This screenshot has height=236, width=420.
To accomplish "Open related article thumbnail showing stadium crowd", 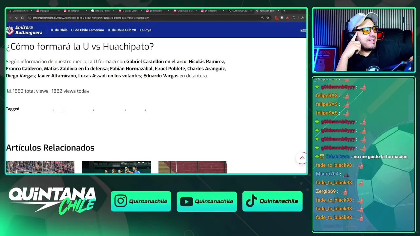I will point(40,167).
